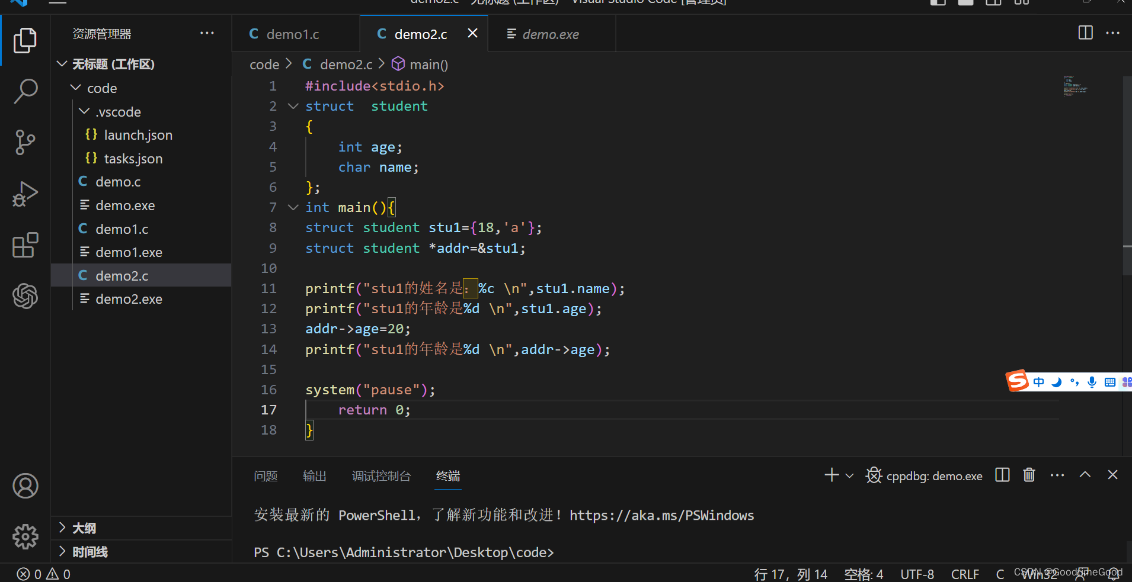
Task: Click the editor minimap thumbnail
Action: tap(1075, 86)
